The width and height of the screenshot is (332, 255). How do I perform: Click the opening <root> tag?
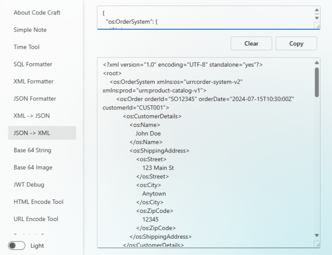[x=112, y=73]
